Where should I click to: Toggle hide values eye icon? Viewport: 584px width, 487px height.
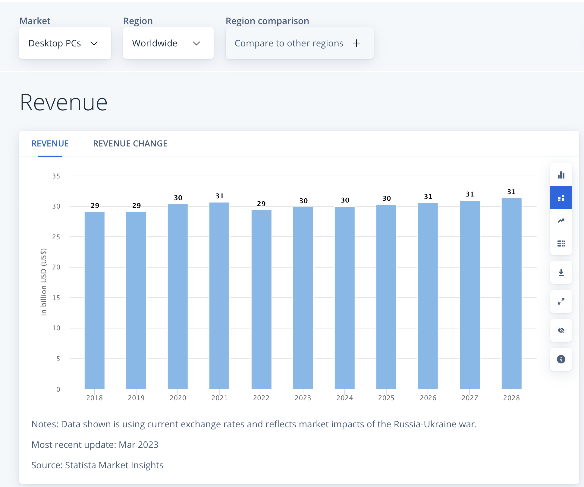click(x=561, y=330)
